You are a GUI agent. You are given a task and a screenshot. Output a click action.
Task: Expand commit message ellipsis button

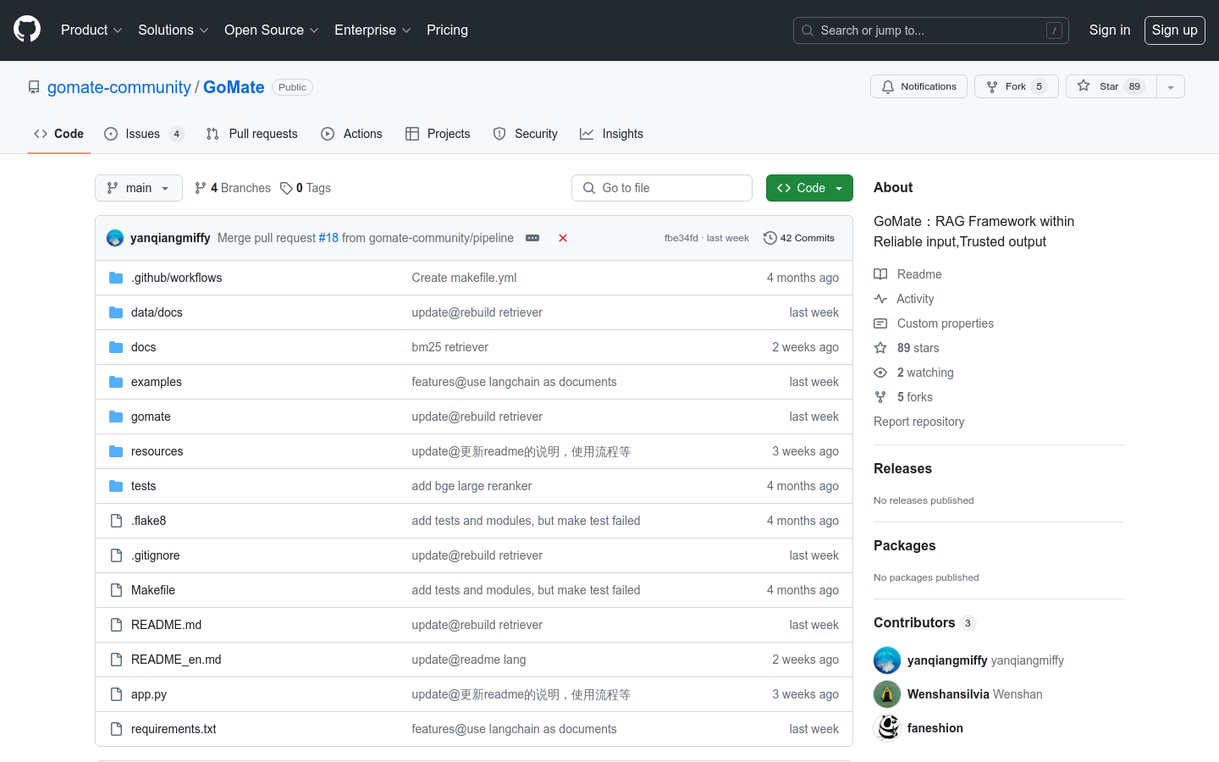tap(532, 238)
